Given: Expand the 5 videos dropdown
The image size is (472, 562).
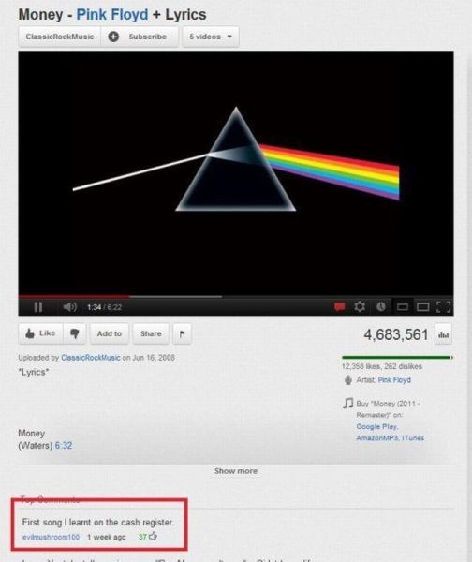Looking at the screenshot, I should point(211,37).
